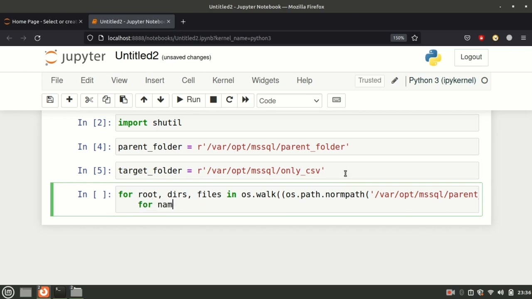Click the 150% zoom level indicator
The image size is (532, 299).
(398, 38)
